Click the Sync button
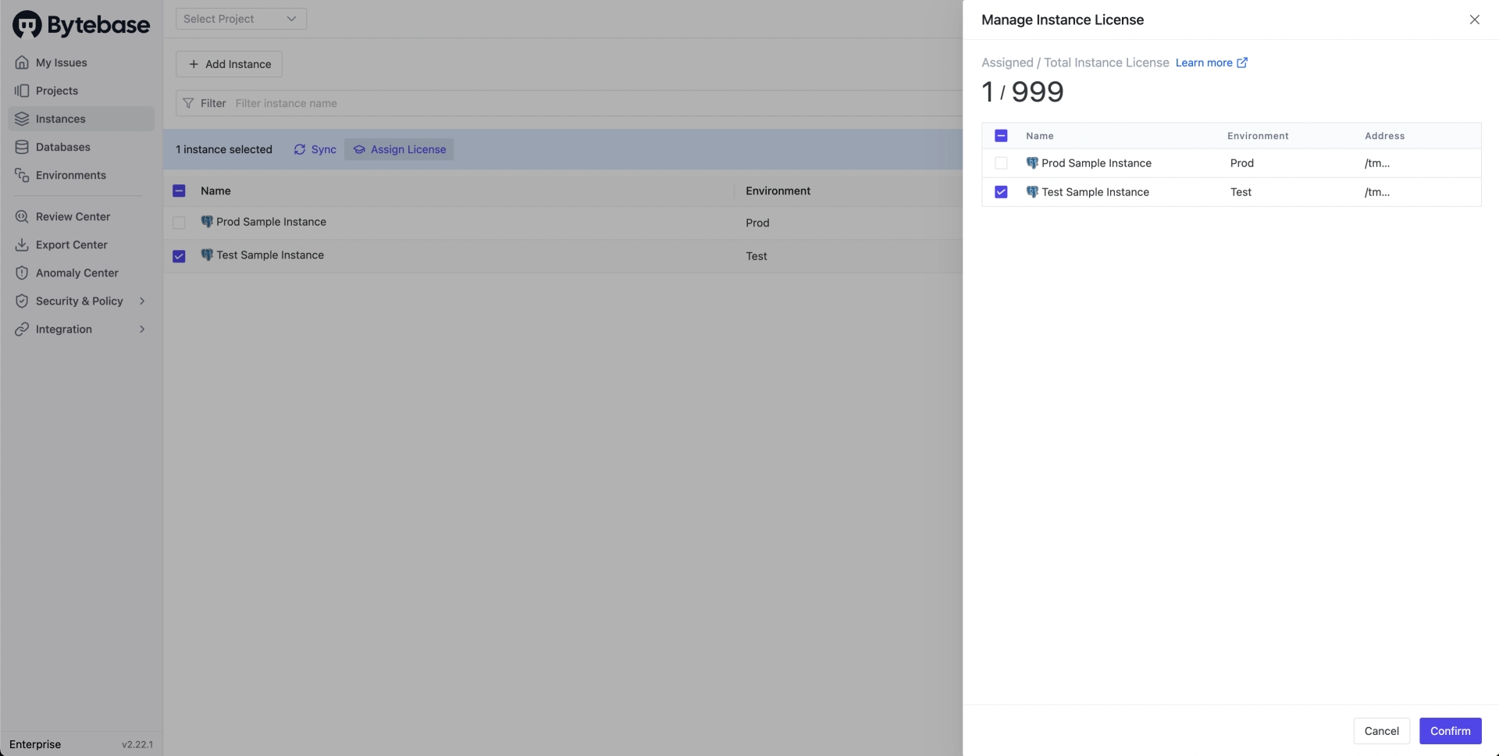Screen dimensions: 1499x756 pos(315,149)
